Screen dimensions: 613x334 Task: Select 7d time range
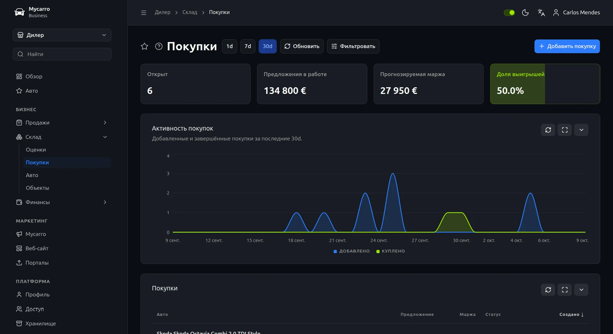coord(248,46)
